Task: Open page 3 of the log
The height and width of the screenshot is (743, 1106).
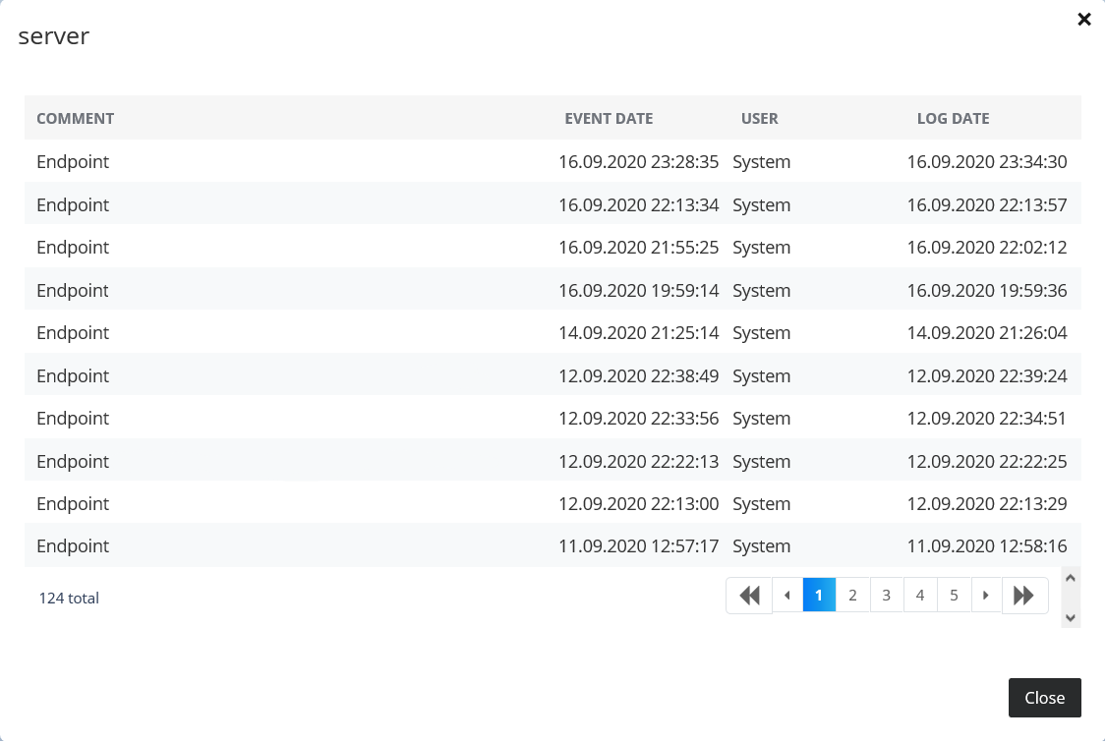Action: (x=887, y=596)
